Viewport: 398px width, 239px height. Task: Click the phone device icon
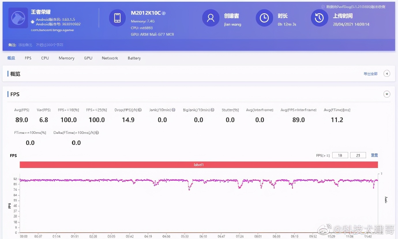[x=117, y=18]
